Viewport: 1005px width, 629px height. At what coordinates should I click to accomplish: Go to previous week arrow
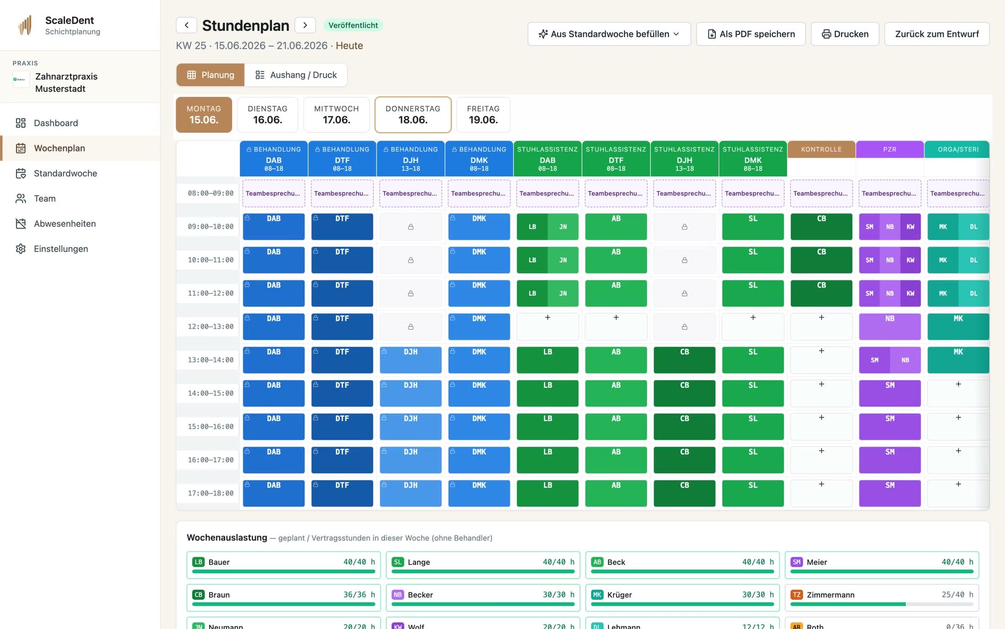point(186,25)
